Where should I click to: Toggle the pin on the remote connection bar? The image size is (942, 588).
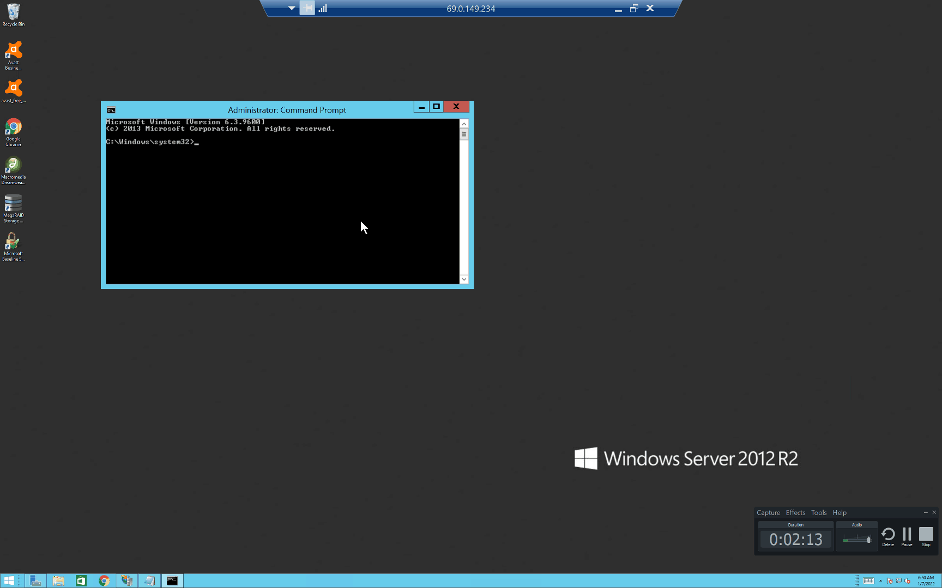coord(307,8)
